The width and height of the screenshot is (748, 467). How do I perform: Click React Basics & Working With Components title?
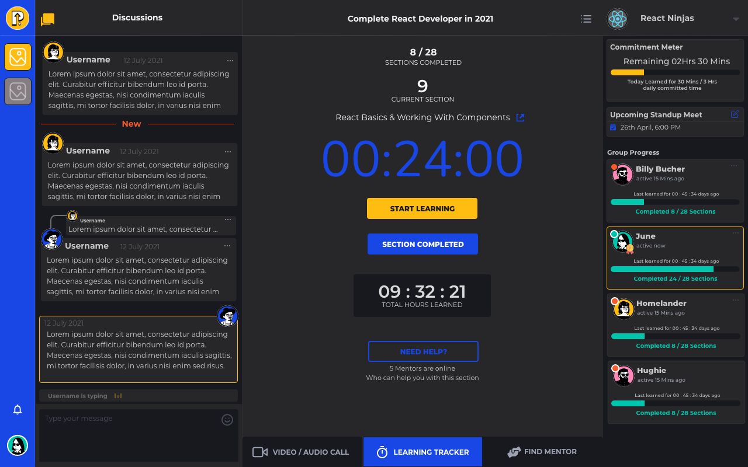(423, 117)
